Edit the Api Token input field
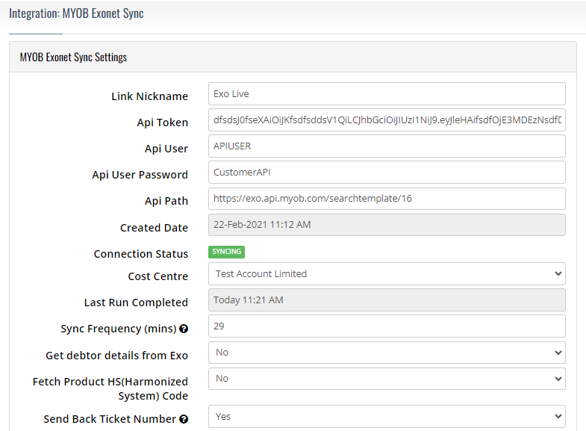 (x=387, y=120)
